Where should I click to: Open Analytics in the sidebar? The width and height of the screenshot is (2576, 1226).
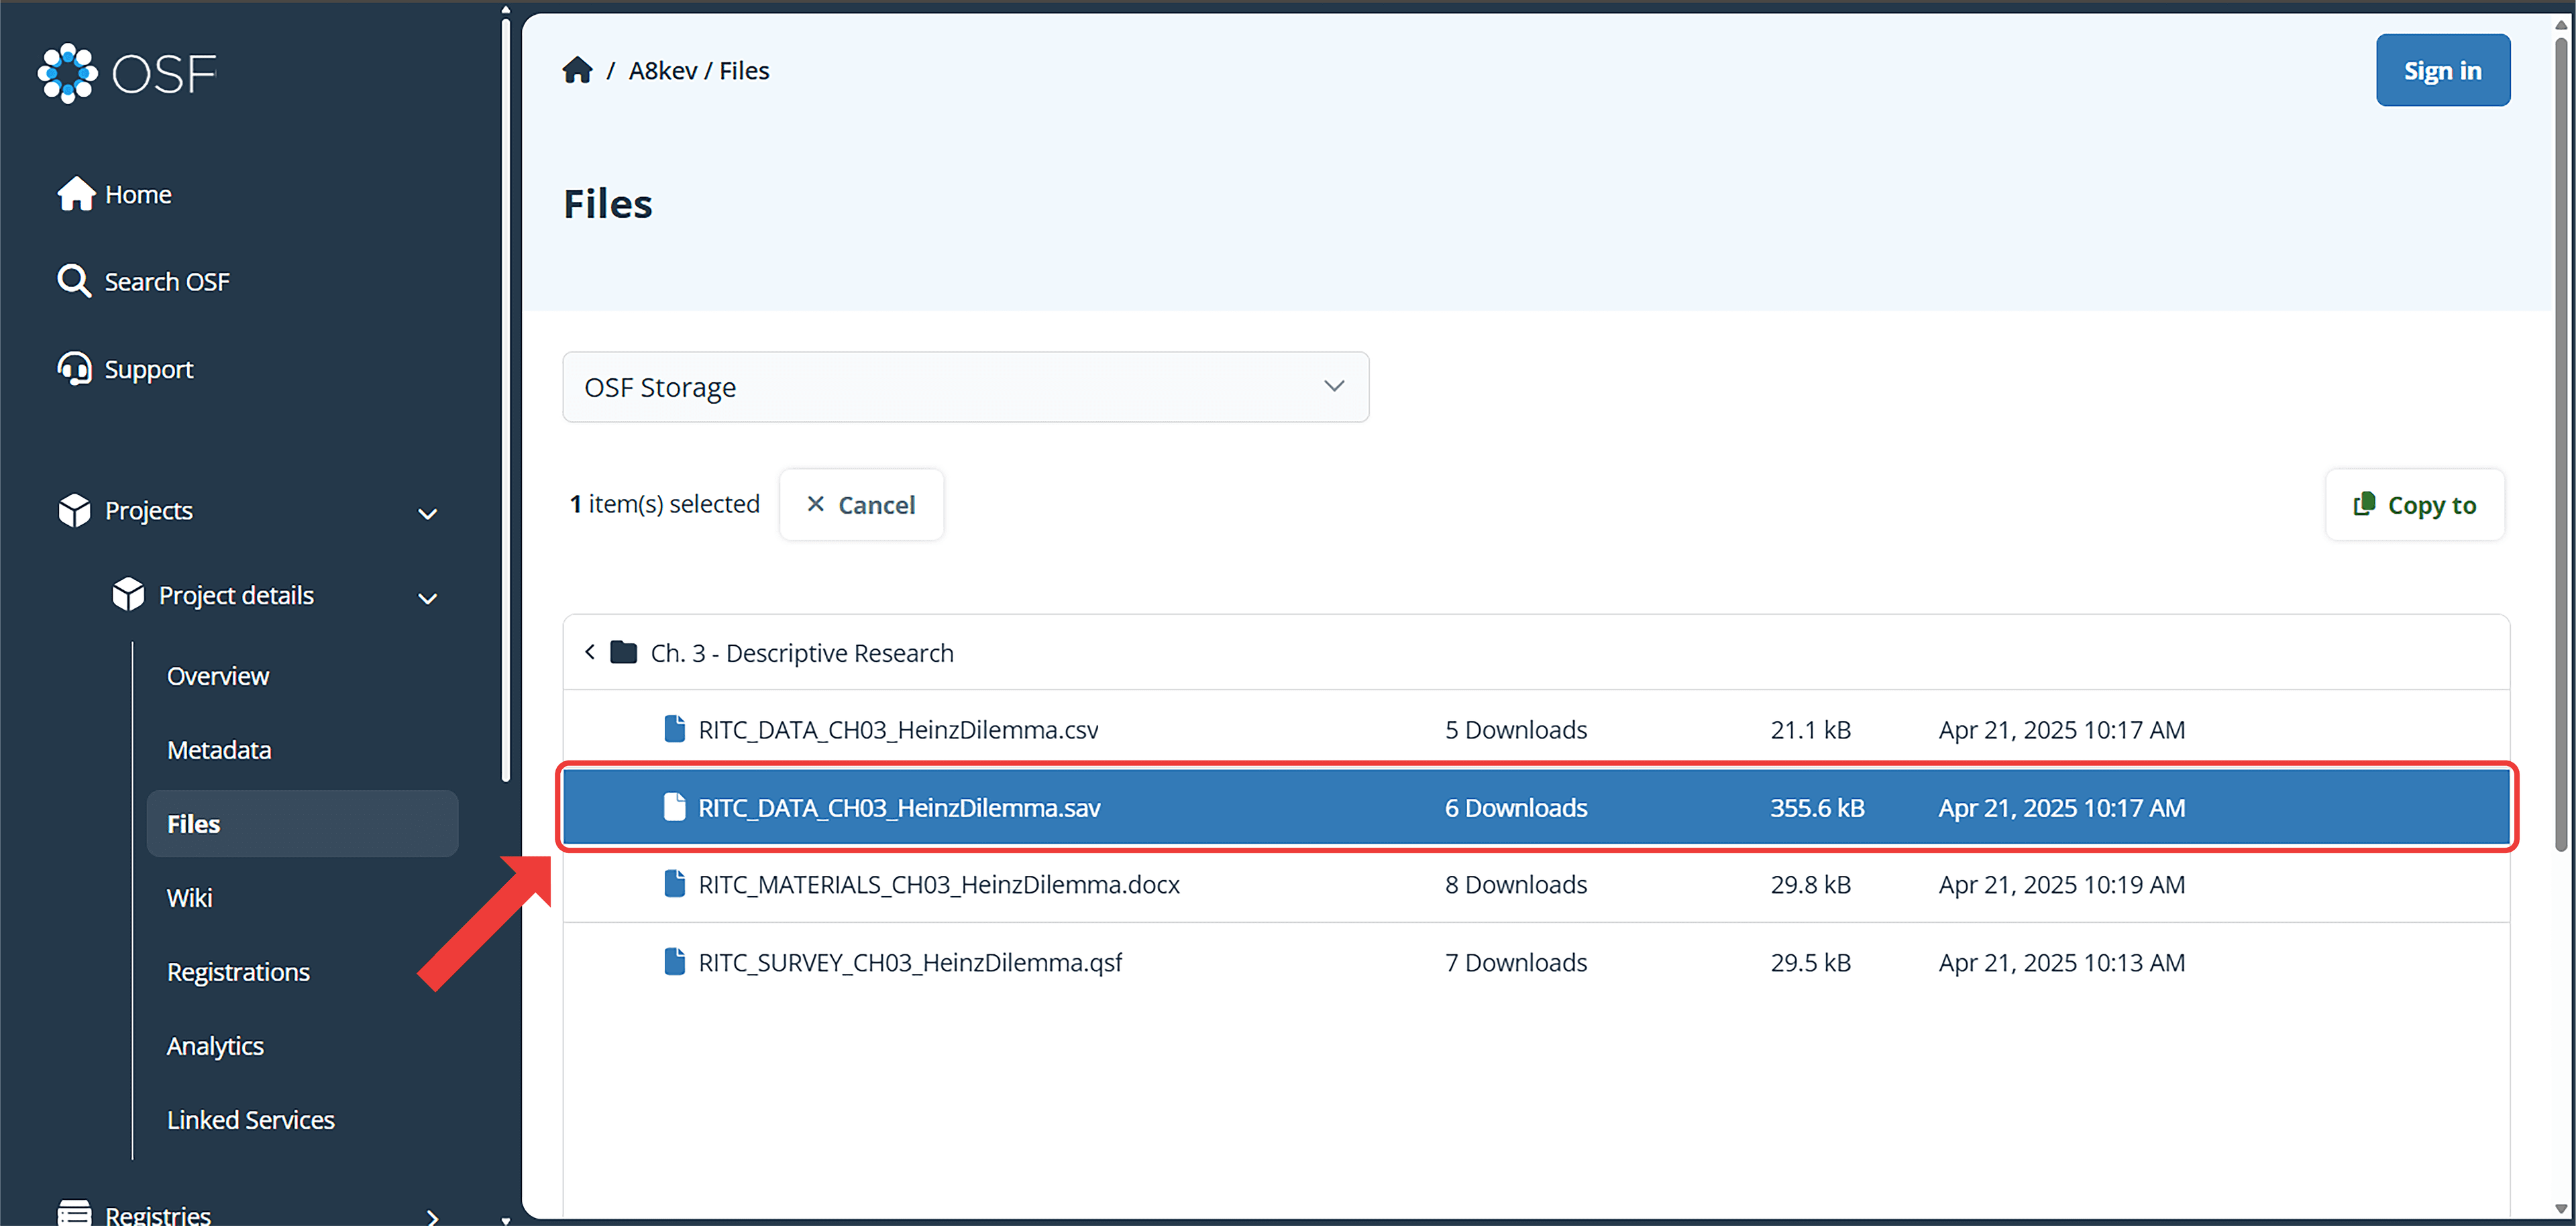coord(215,1046)
